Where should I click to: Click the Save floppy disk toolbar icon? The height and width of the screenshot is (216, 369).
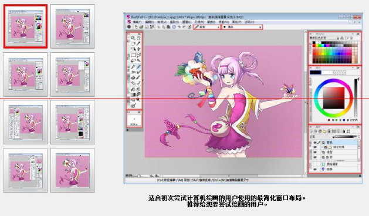click(x=147, y=27)
